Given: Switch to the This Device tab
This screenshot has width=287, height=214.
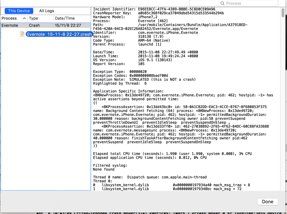Looking at the screenshot, I should (19, 11).
